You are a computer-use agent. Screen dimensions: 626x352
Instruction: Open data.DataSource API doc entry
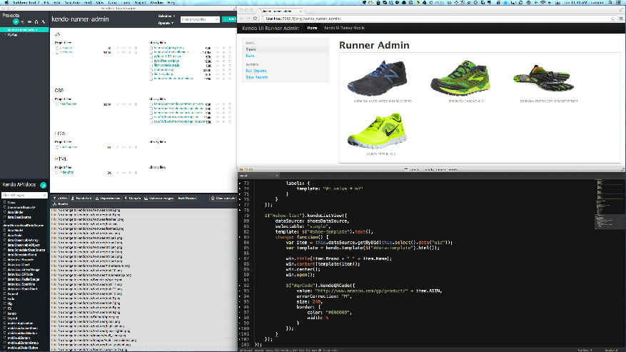[x=19, y=217]
